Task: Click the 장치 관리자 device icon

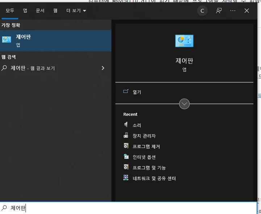Action: point(126,135)
